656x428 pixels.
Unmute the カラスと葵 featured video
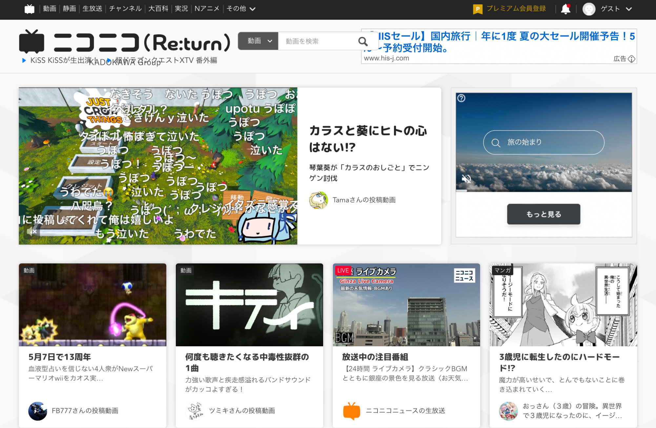coord(32,232)
